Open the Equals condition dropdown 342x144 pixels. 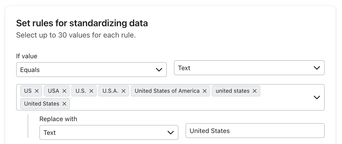point(91,70)
